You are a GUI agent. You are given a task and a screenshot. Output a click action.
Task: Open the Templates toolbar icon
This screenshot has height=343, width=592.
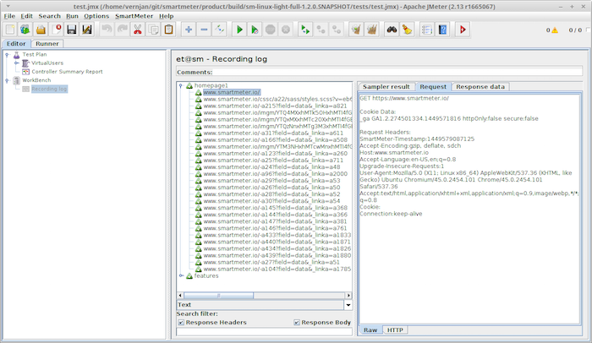coord(25,30)
